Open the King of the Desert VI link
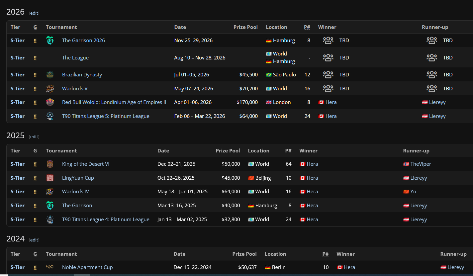The height and width of the screenshot is (276, 473). (x=86, y=164)
